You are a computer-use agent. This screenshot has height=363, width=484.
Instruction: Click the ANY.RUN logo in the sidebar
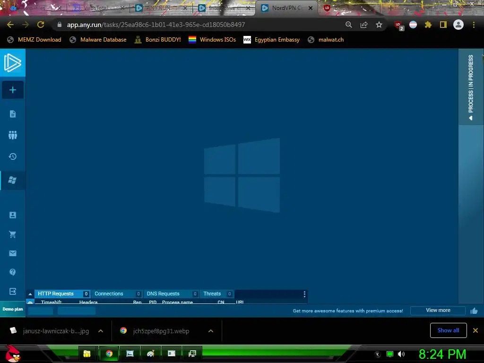coord(13,63)
